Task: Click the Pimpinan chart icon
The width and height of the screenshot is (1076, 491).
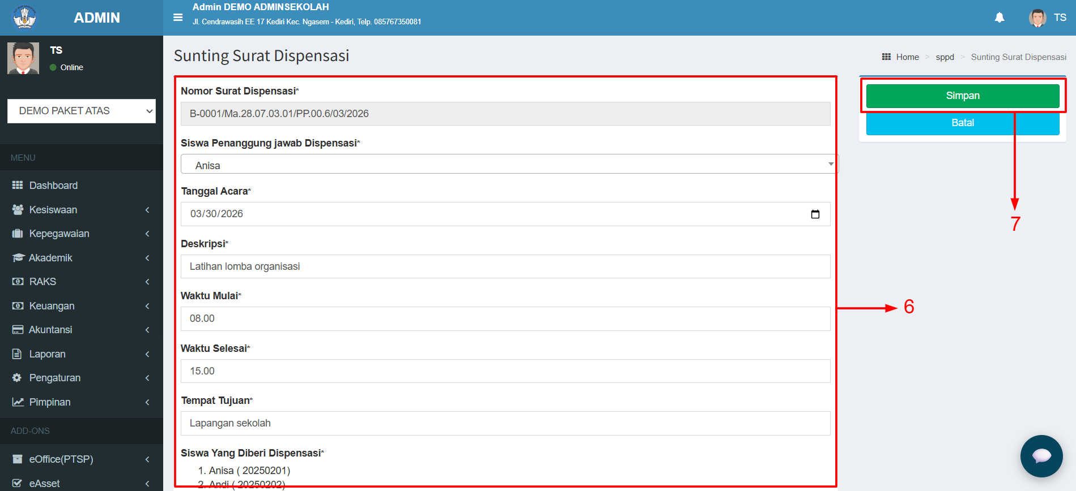Action: (x=18, y=402)
